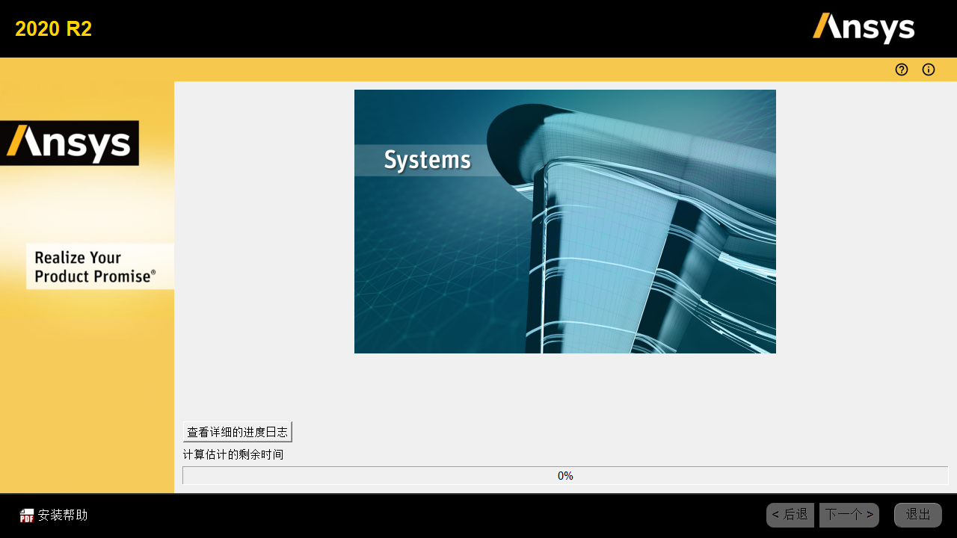Click the Ansys logo in the left sidebar
Image resolution: width=957 pixels, height=538 pixels.
pos(70,143)
